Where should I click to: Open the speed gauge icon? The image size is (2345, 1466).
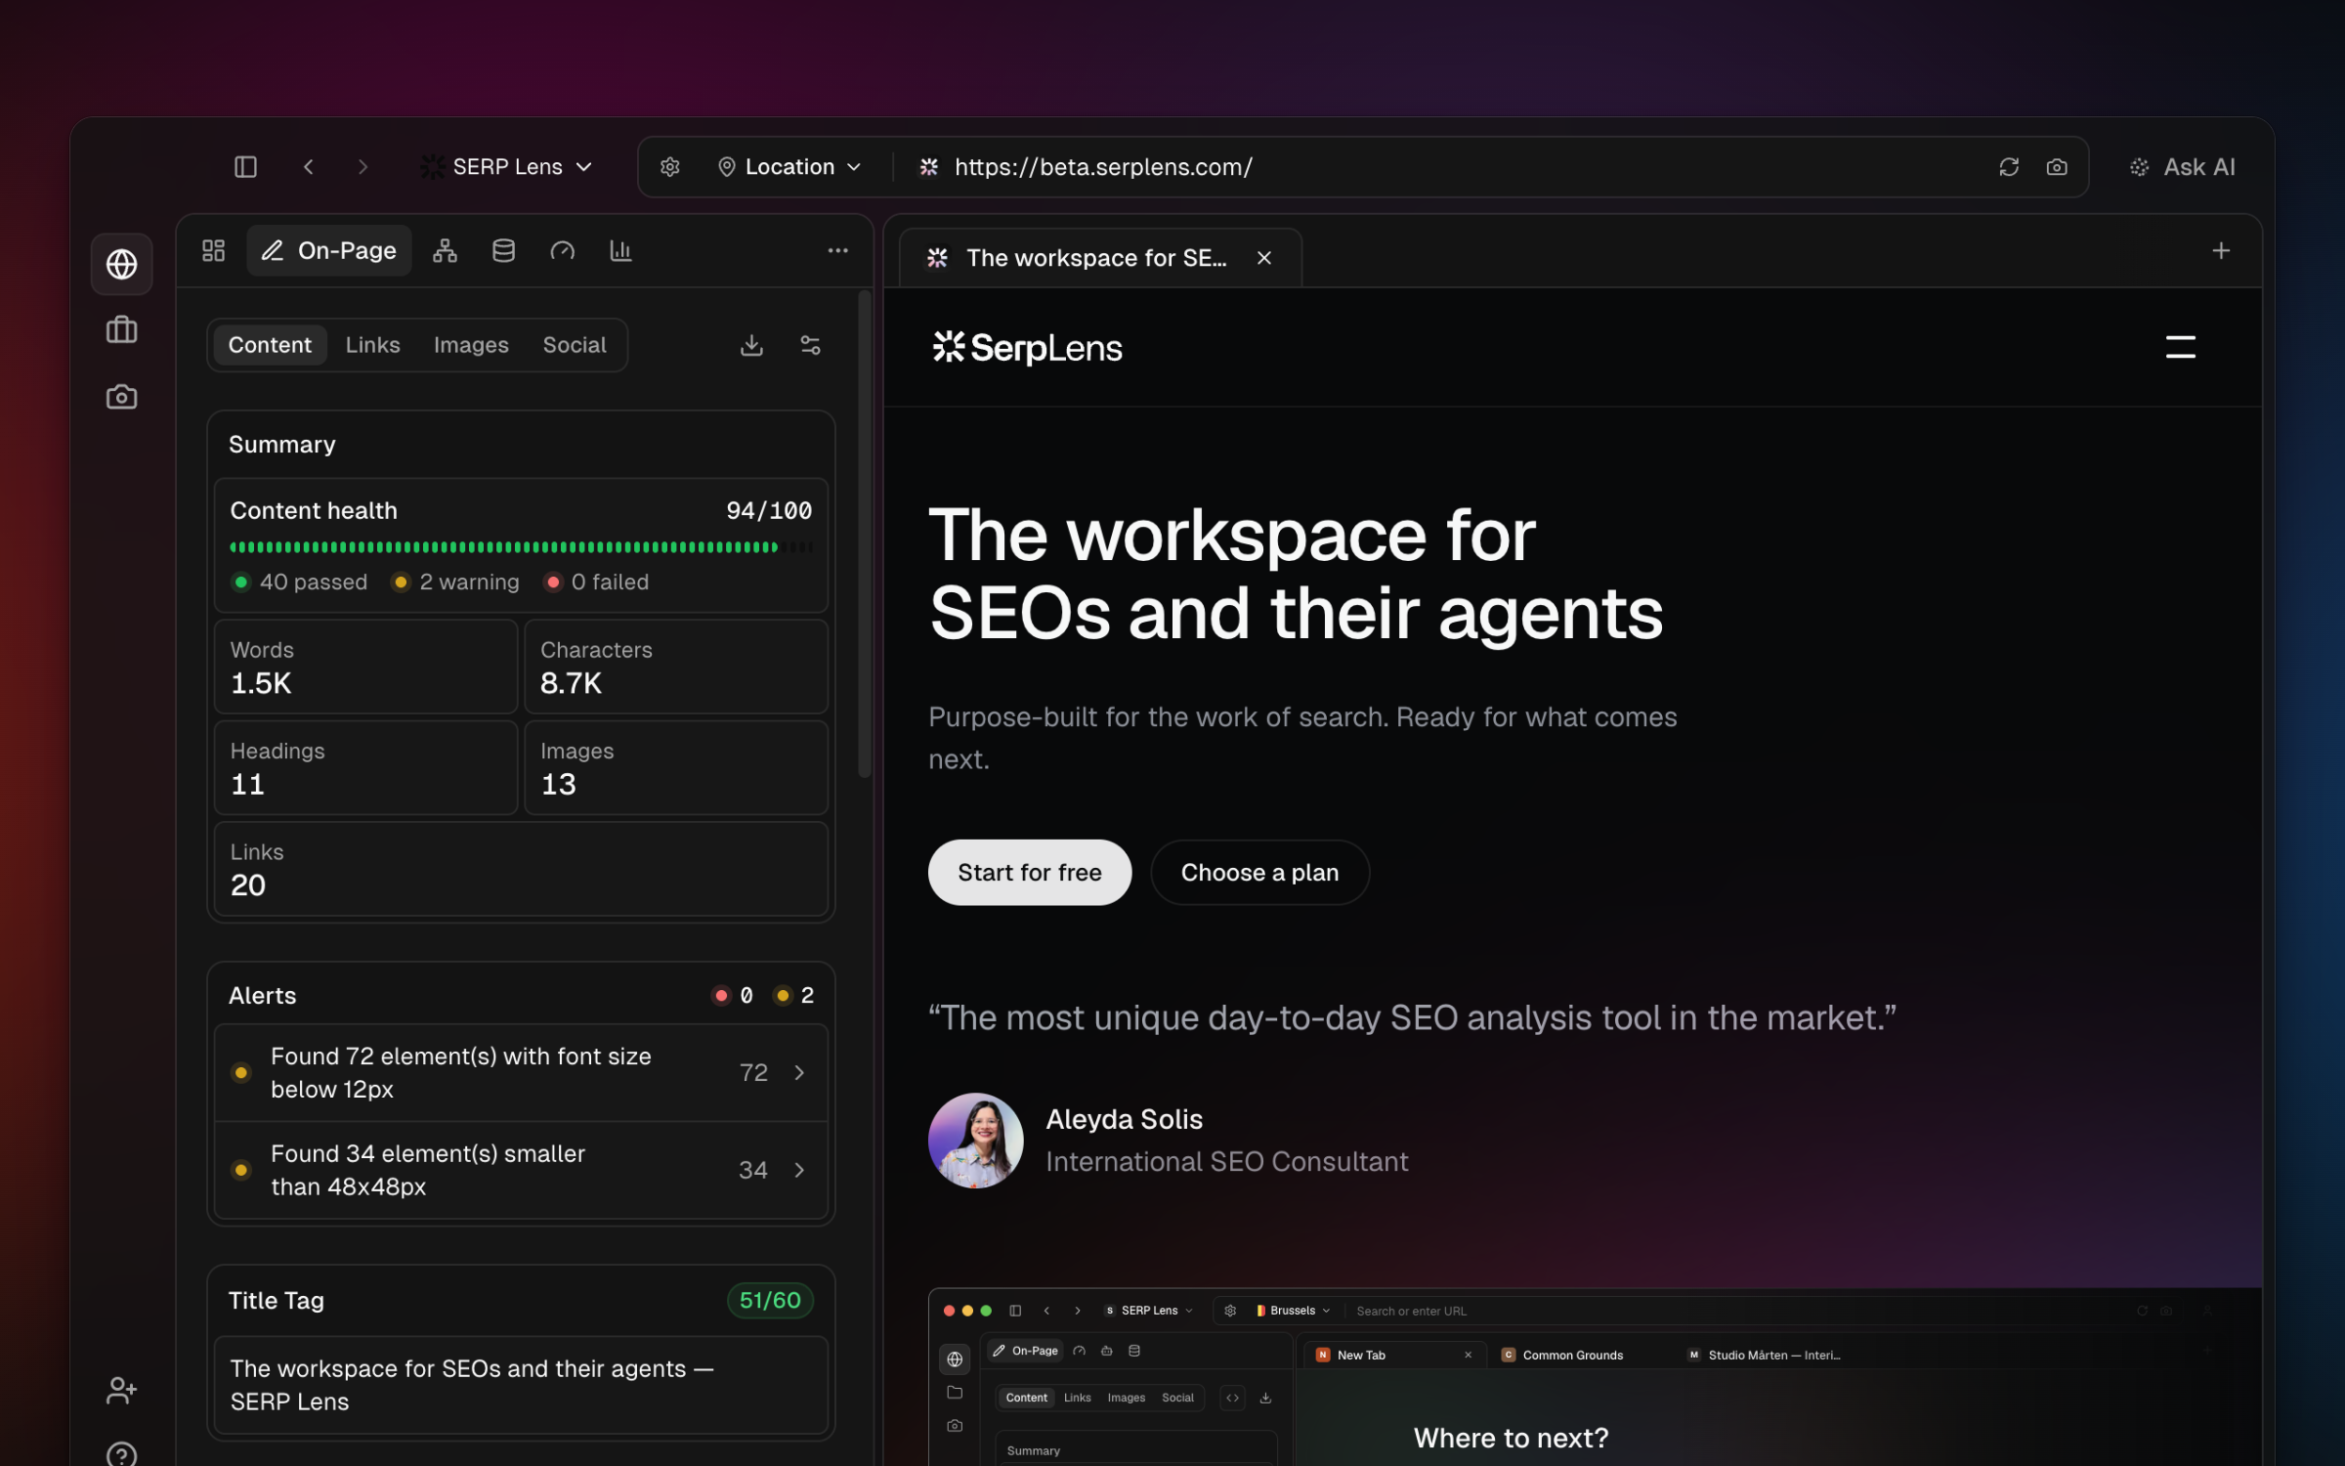tap(562, 251)
